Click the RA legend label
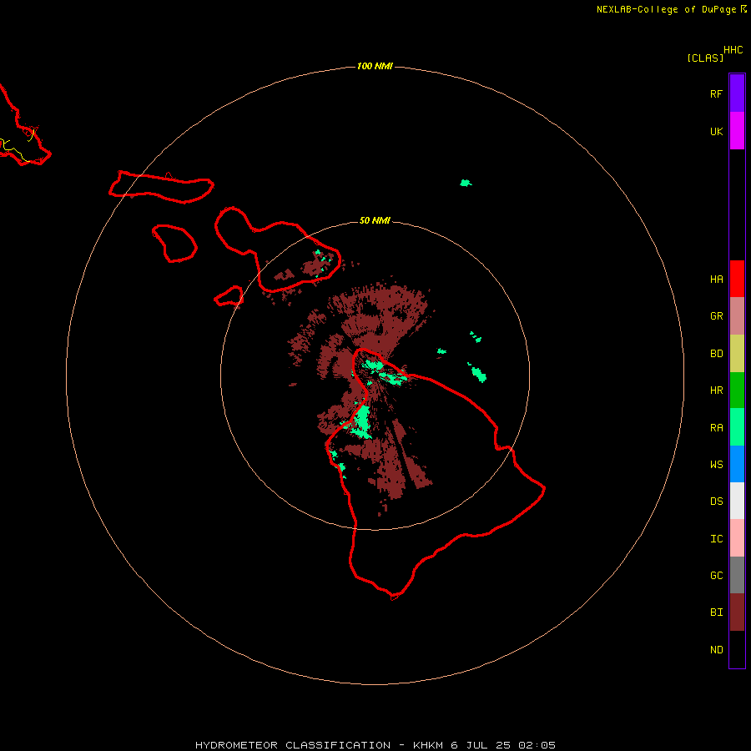751x751 pixels. click(x=716, y=428)
